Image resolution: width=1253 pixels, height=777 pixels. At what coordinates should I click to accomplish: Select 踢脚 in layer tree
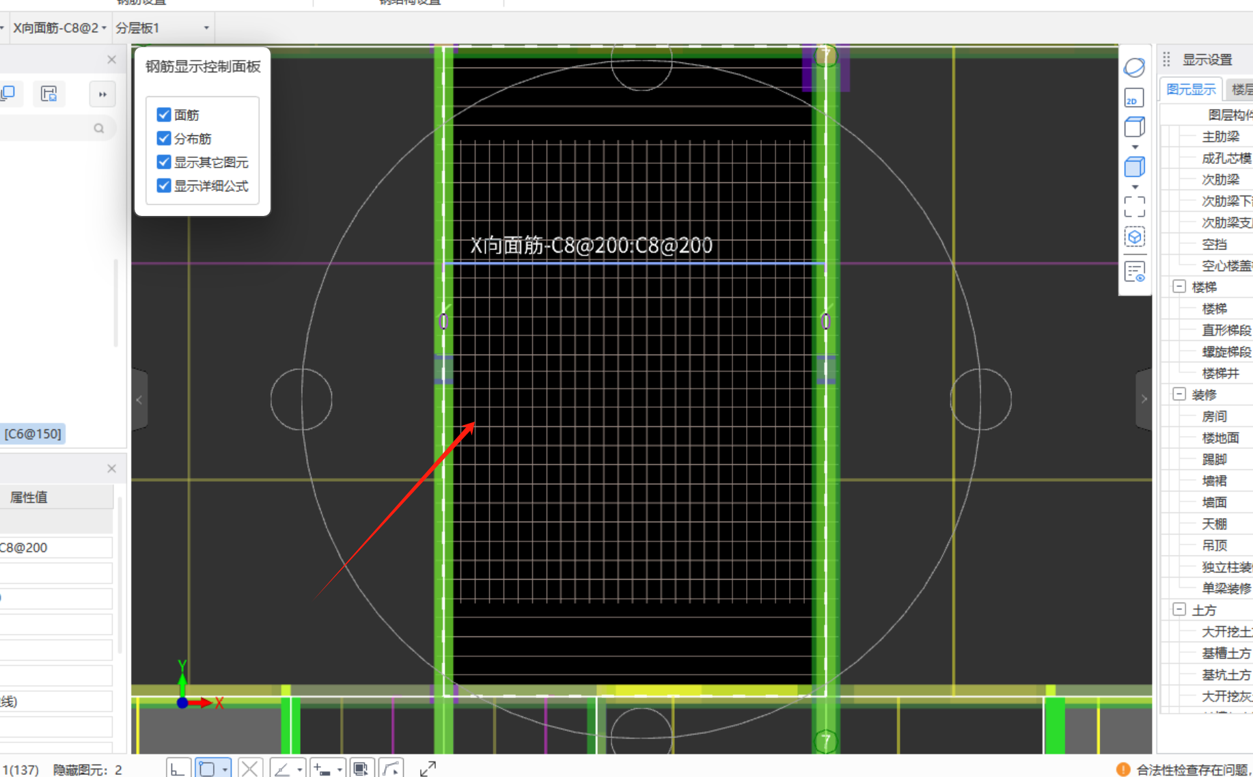pyautogui.click(x=1214, y=459)
